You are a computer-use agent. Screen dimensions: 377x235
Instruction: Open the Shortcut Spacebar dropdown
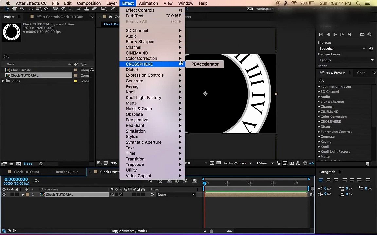342,48
